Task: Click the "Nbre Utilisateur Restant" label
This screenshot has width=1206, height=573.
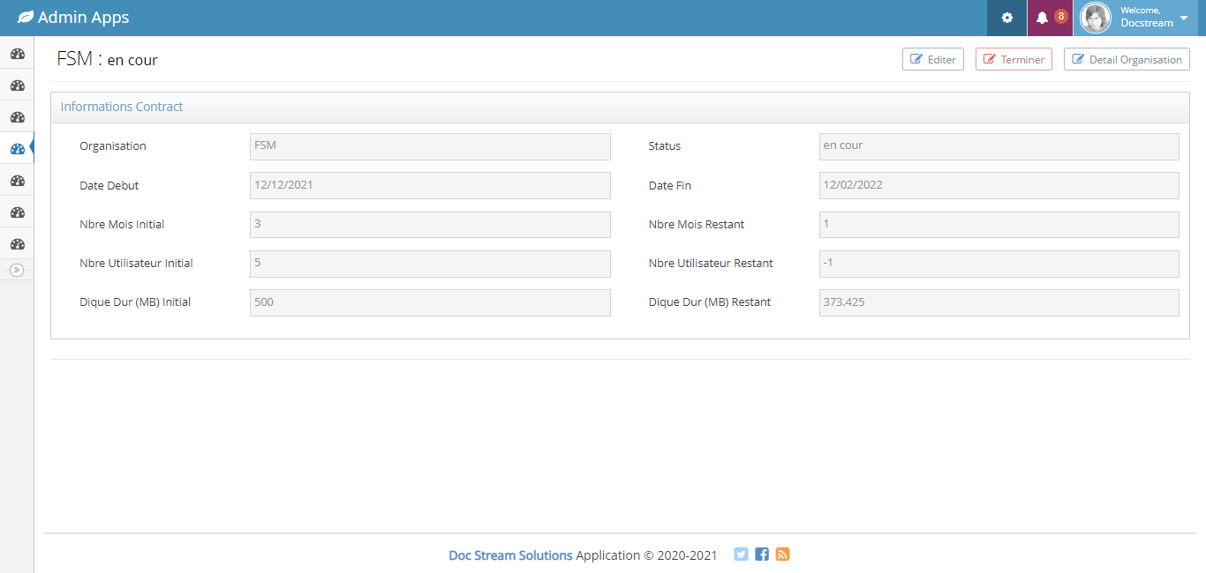Action: coord(711,263)
